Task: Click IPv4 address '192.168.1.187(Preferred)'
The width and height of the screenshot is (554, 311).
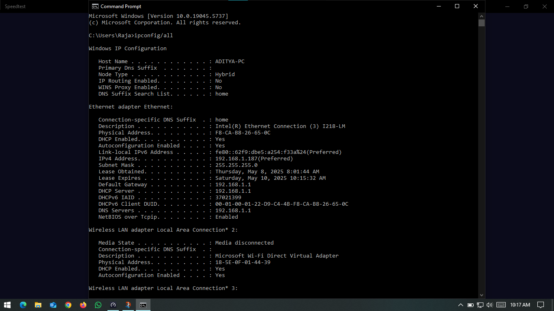Action: (x=254, y=159)
